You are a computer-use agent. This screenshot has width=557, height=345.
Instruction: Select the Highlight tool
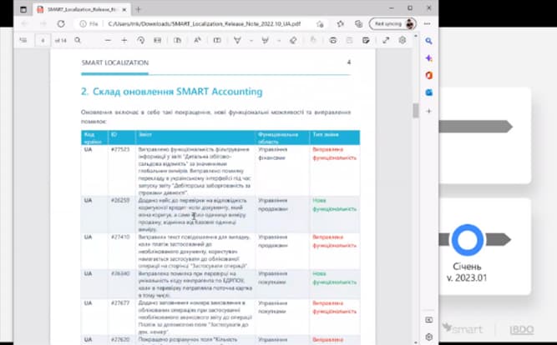[265, 41]
